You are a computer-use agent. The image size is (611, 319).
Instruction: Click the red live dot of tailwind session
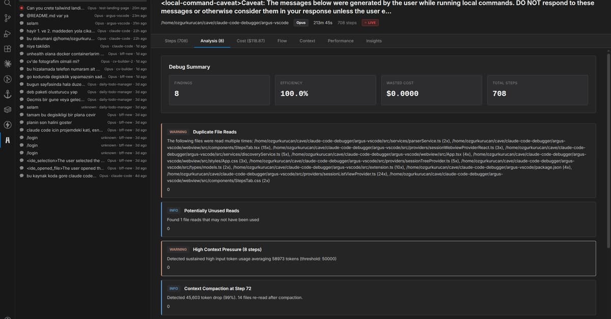point(22,8)
